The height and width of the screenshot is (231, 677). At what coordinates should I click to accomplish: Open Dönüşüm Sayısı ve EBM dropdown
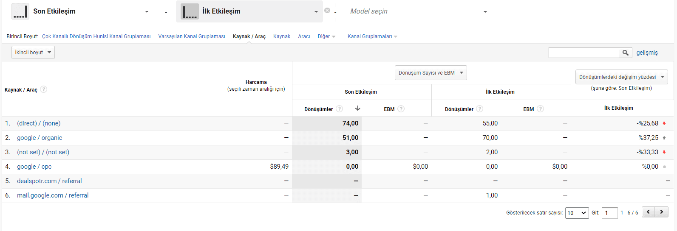pos(431,73)
